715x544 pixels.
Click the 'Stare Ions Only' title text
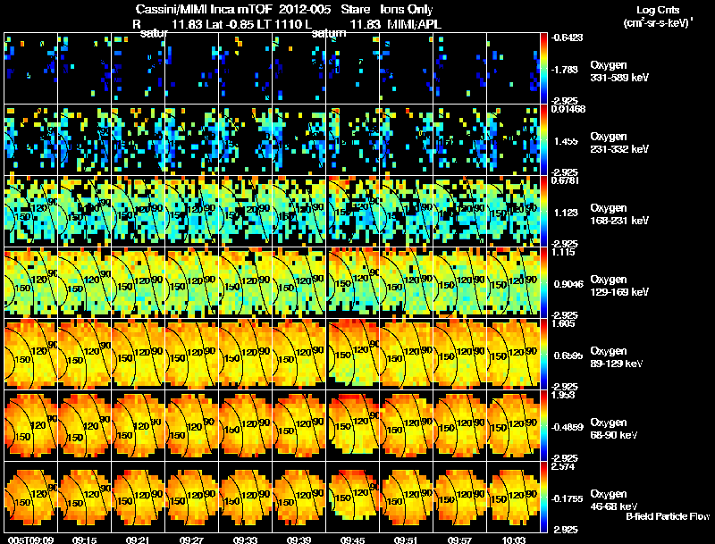[x=387, y=9]
